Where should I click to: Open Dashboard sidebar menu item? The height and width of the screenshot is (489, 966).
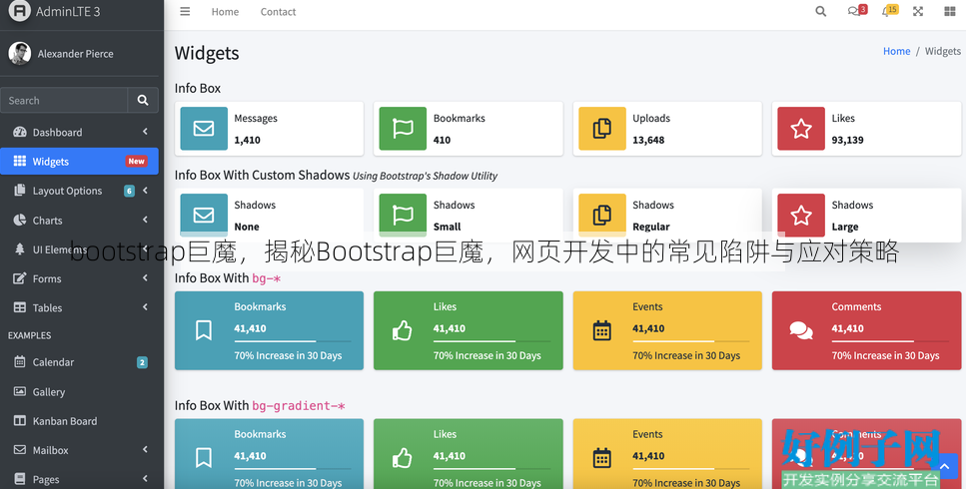pos(79,132)
